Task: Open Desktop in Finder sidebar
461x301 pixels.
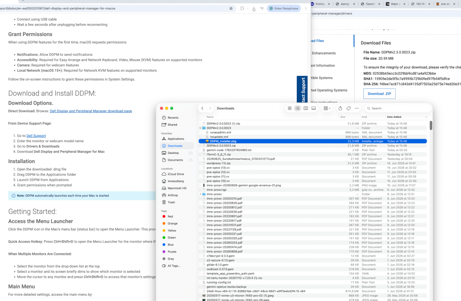Action: 173,153
